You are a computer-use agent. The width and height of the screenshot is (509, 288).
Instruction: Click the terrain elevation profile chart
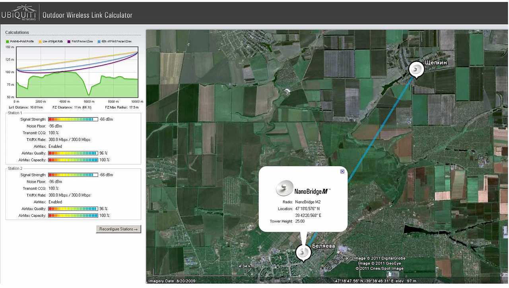[77, 72]
